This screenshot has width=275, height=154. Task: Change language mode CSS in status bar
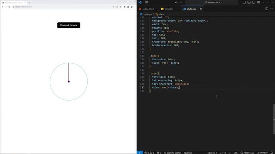(x=235, y=153)
